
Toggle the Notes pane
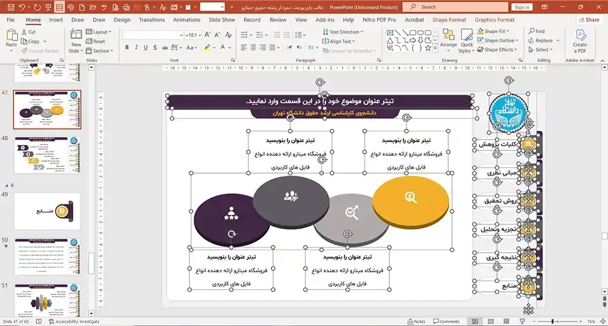point(417,322)
